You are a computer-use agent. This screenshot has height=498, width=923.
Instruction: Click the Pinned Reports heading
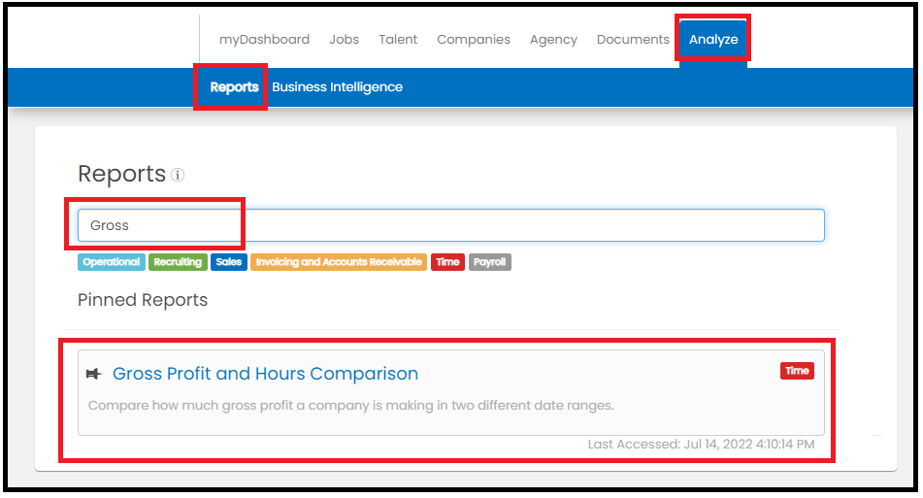click(143, 300)
